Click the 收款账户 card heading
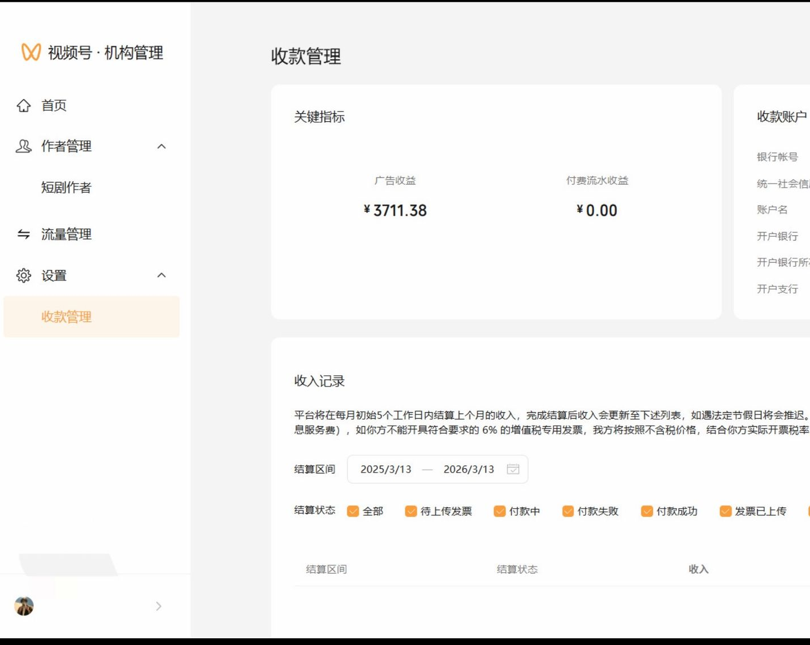This screenshot has height=645, width=810. (x=782, y=117)
